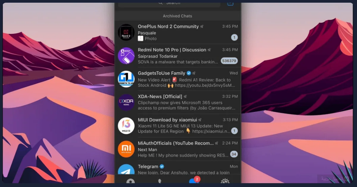The height and width of the screenshot is (187, 357).
Task: Click sender name Next Man
Action: (x=147, y=149)
